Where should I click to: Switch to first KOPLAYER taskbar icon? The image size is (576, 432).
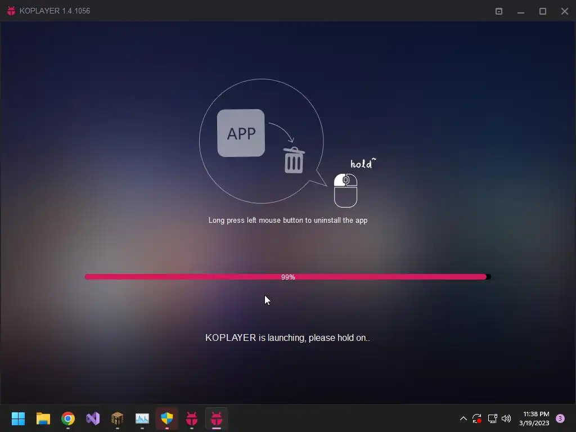click(192, 418)
